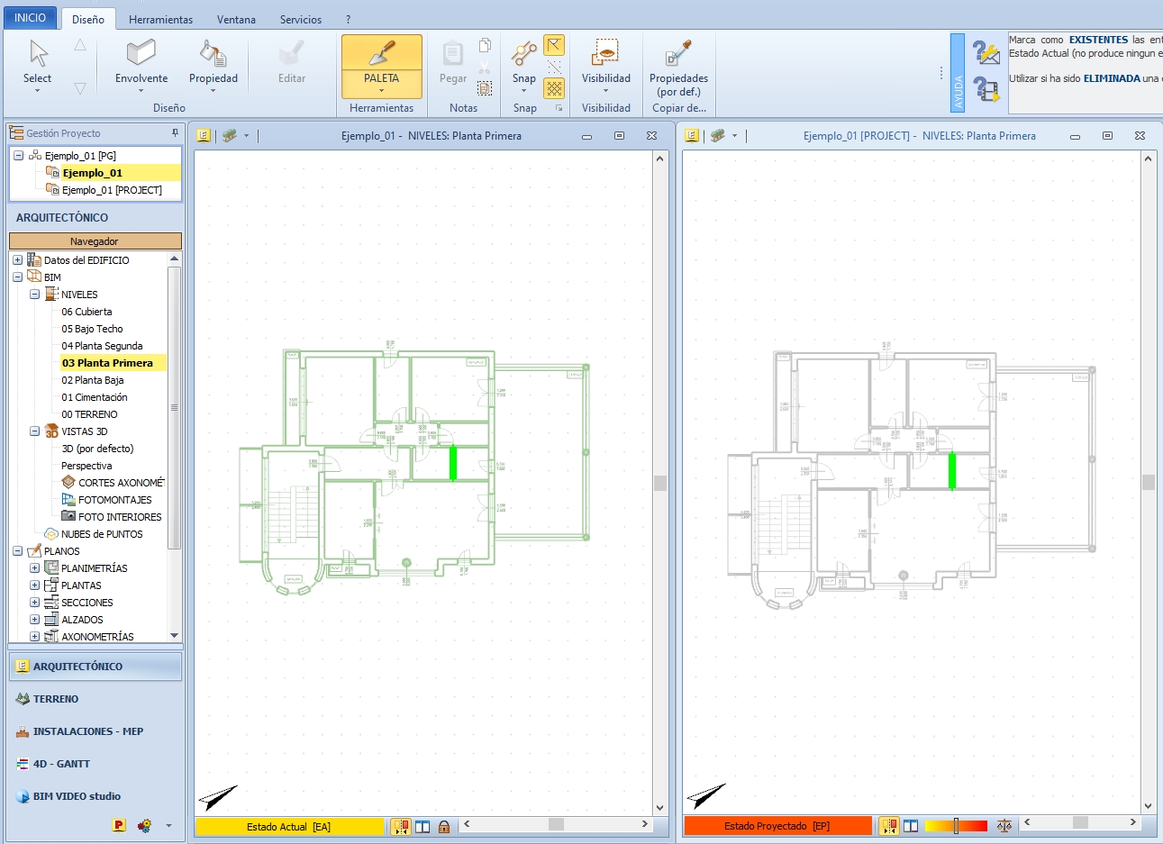Open the Visibilidad eye tool
Image resolution: width=1163 pixels, height=844 pixels.
point(606,53)
